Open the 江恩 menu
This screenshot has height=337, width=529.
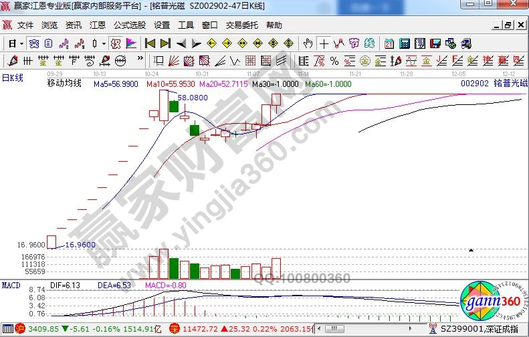click(x=98, y=25)
